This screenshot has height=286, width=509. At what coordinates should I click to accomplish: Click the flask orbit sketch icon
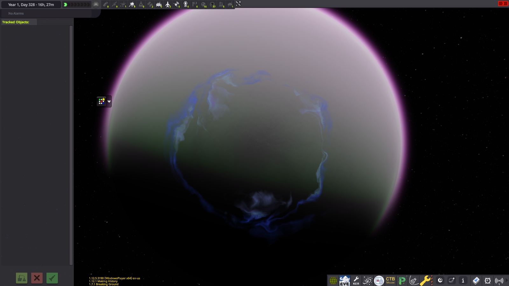(x=414, y=281)
